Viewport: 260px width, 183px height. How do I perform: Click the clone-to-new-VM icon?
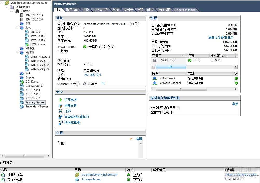pyautogui.click(x=60, y=117)
